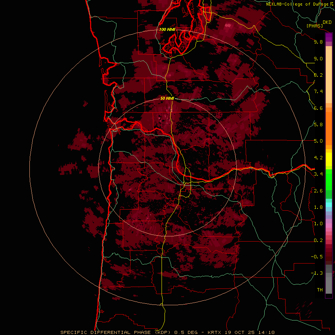The width and height of the screenshot is (335, 335).
Task: Click the 1.0 scale value
Action: coord(318,224)
